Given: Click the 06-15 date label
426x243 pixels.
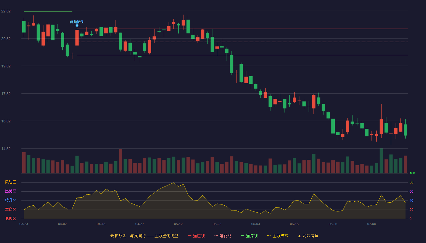Looking at the screenshot, I should [x=294, y=224].
